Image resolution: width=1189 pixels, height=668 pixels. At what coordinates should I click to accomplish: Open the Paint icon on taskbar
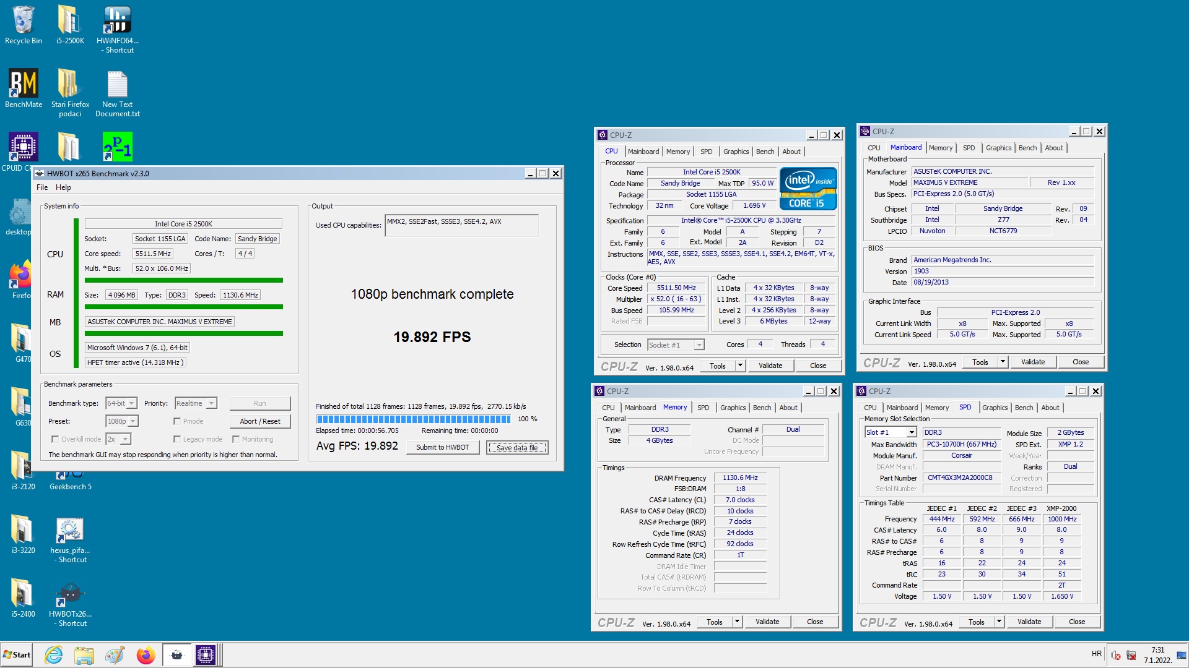tap(115, 654)
